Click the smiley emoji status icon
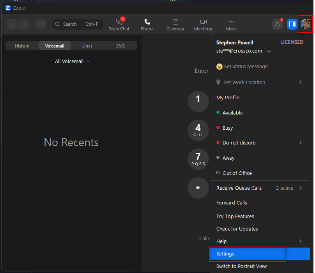Image resolution: width=315 pixels, height=273 pixels. pos(219,67)
